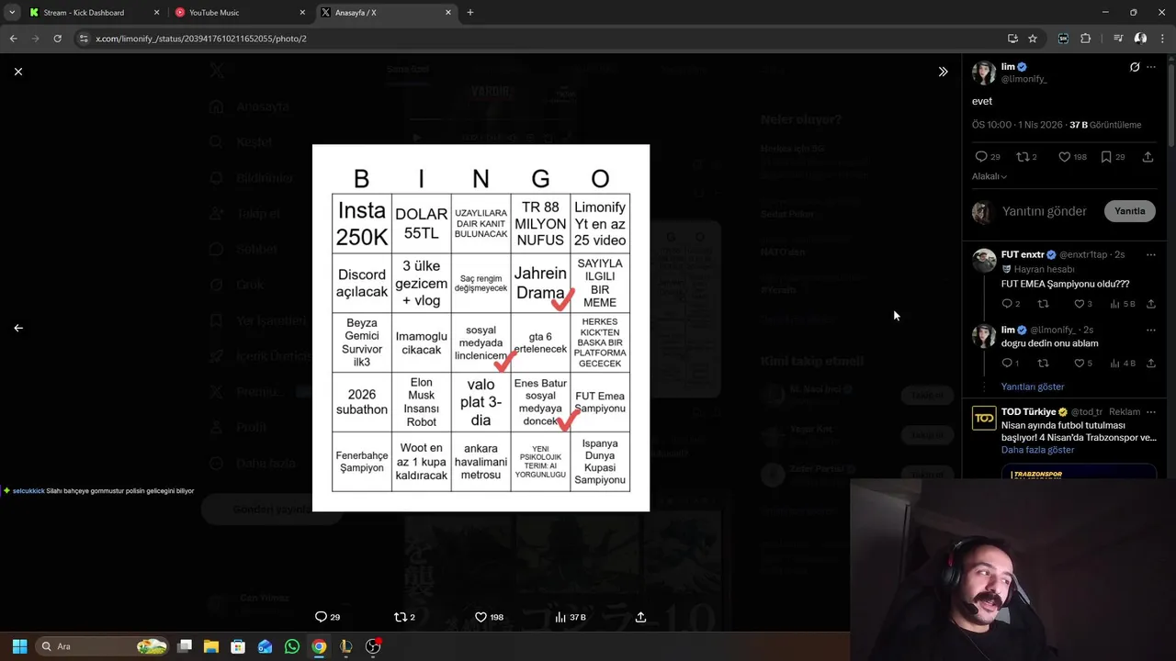Open three-dot menu on 'dogru dedin' reply
This screenshot has width=1176, height=661.
coord(1151,330)
